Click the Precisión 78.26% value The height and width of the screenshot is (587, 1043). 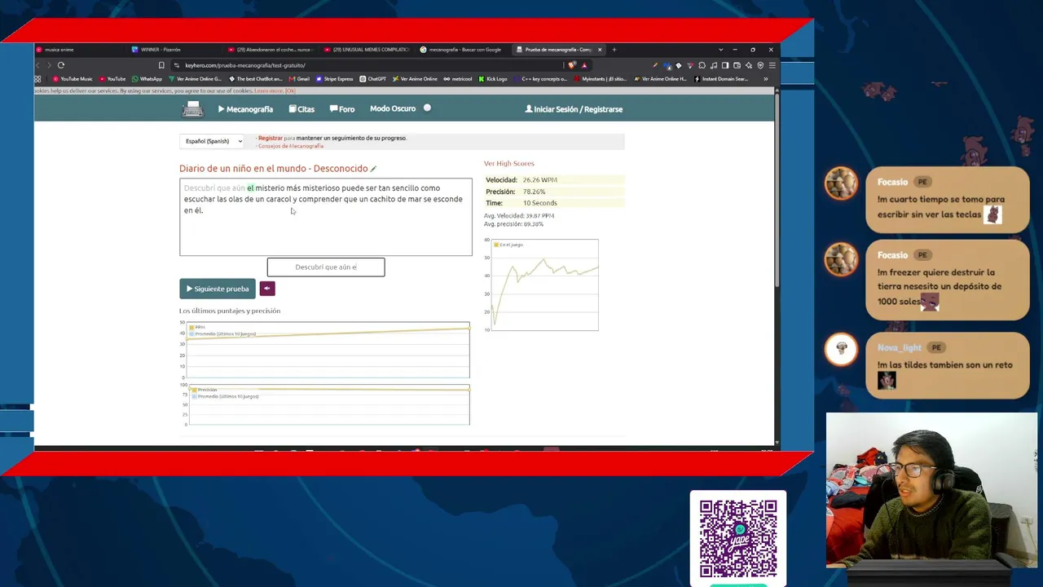click(534, 192)
